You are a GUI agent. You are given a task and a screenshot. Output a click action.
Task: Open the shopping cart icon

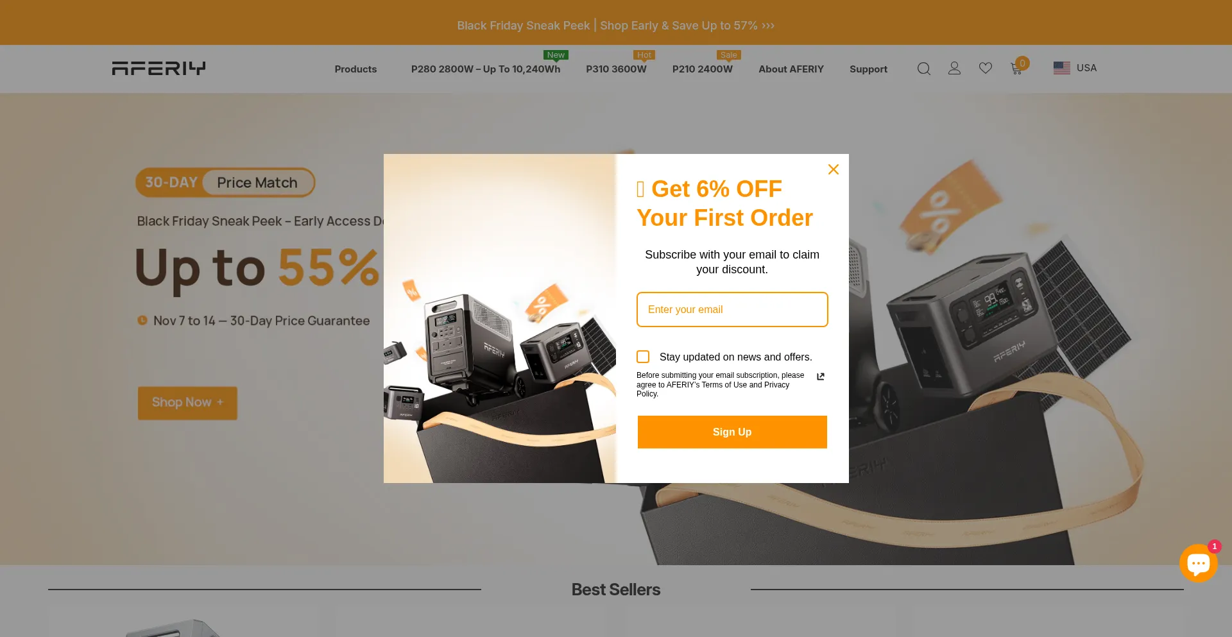[1016, 68]
